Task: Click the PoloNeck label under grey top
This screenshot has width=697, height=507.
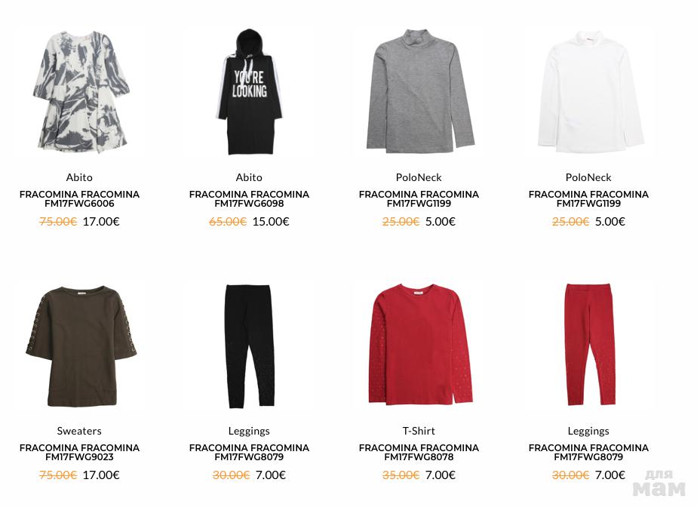Action: (x=419, y=177)
